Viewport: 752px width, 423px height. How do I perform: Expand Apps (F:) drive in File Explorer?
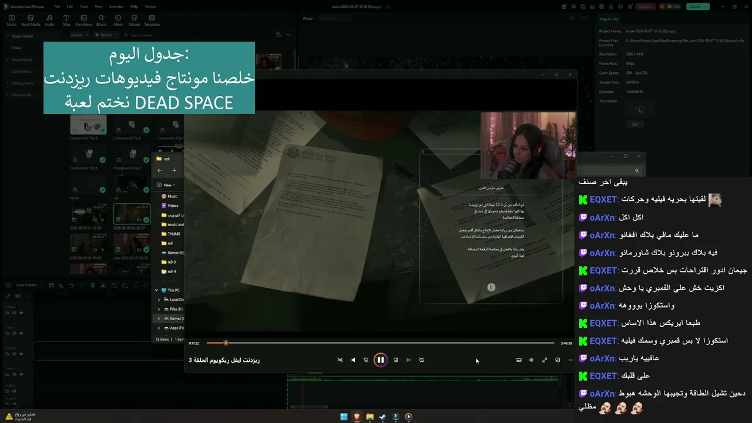159,328
